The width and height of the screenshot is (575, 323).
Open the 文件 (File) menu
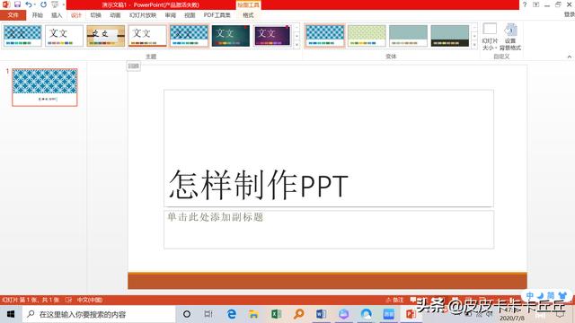click(13, 15)
